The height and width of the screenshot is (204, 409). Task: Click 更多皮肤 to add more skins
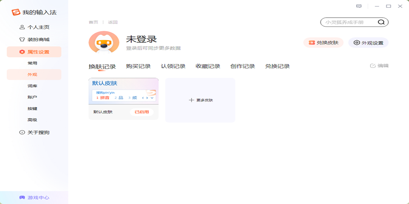coord(200,100)
